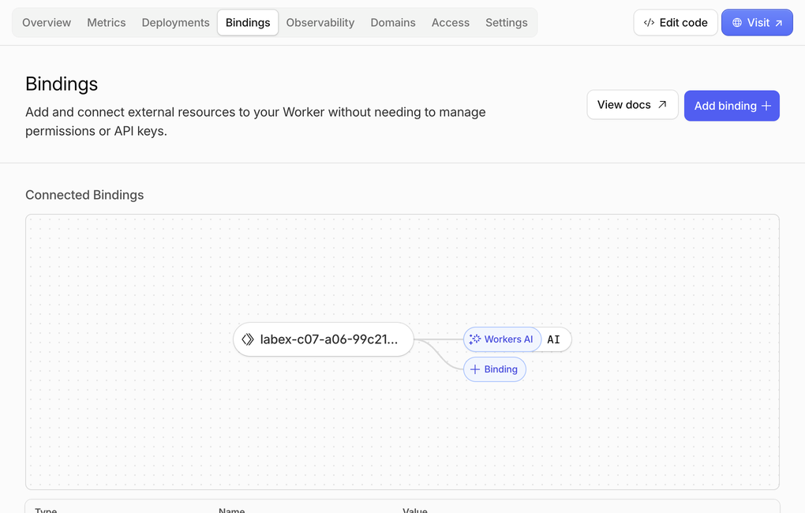Viewport: 805px width, 513px height.
Task: Switch to the Metrics tab
Action: coord(107,23)
